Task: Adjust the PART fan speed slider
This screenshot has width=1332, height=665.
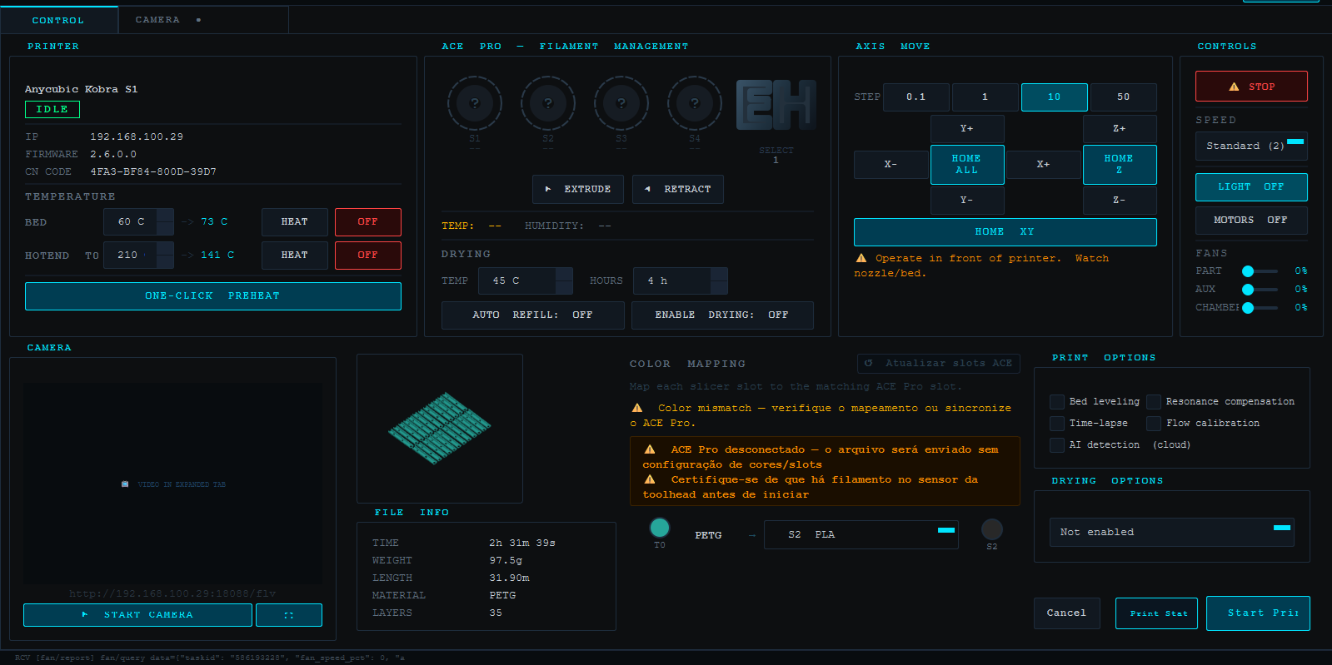Action: pyautogui.click(x=1261, y=271)
